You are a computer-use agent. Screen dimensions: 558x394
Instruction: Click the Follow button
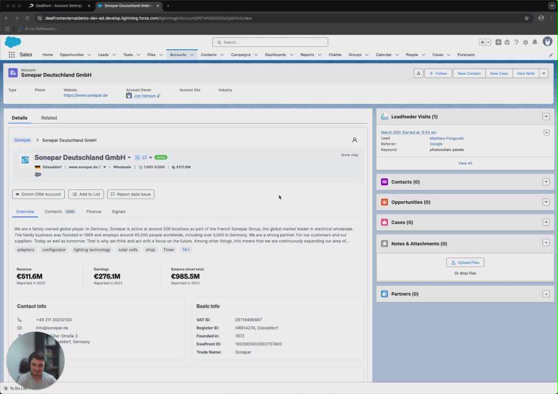438,73
